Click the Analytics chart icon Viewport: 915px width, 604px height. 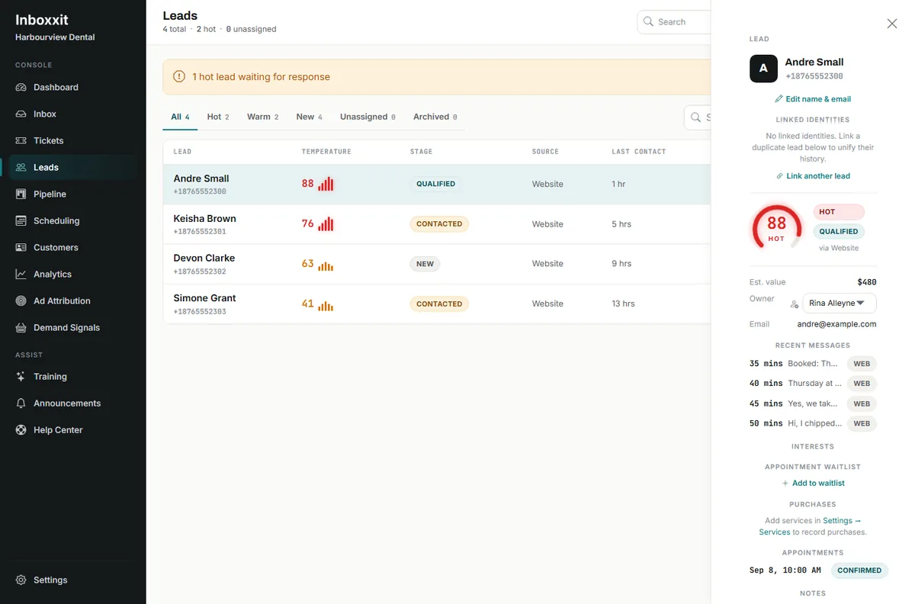pos(21,275)
